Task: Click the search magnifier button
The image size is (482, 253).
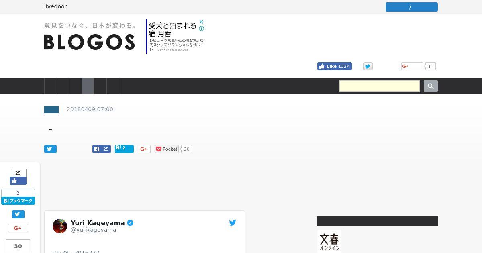Action: tap(431, 86)
